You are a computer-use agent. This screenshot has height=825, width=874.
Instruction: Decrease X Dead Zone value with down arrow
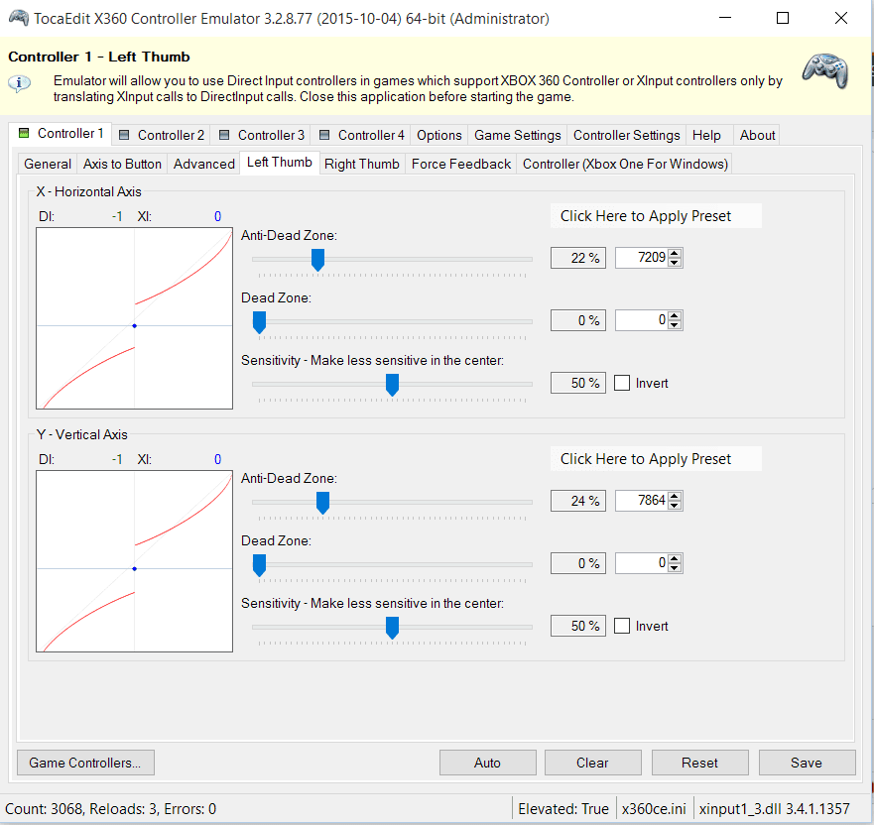(x=675, y=325)
